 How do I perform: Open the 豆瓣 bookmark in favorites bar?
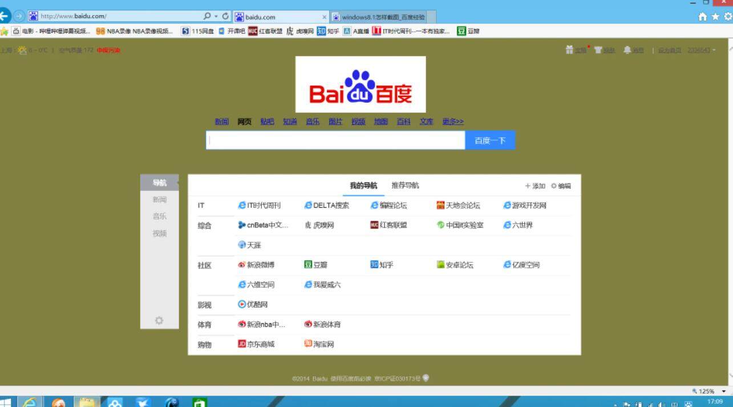pyautogui.click(x=468, y=31)
